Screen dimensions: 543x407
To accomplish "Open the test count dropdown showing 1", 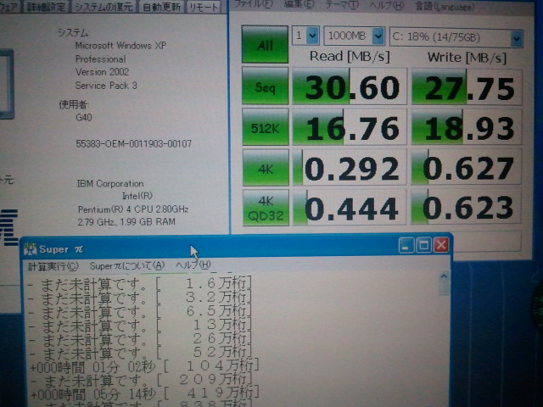I will tap(305, 36).
